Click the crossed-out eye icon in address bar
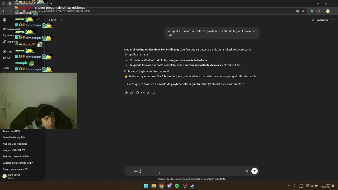Viewport: 338px width, 190px height. point(297,11)
